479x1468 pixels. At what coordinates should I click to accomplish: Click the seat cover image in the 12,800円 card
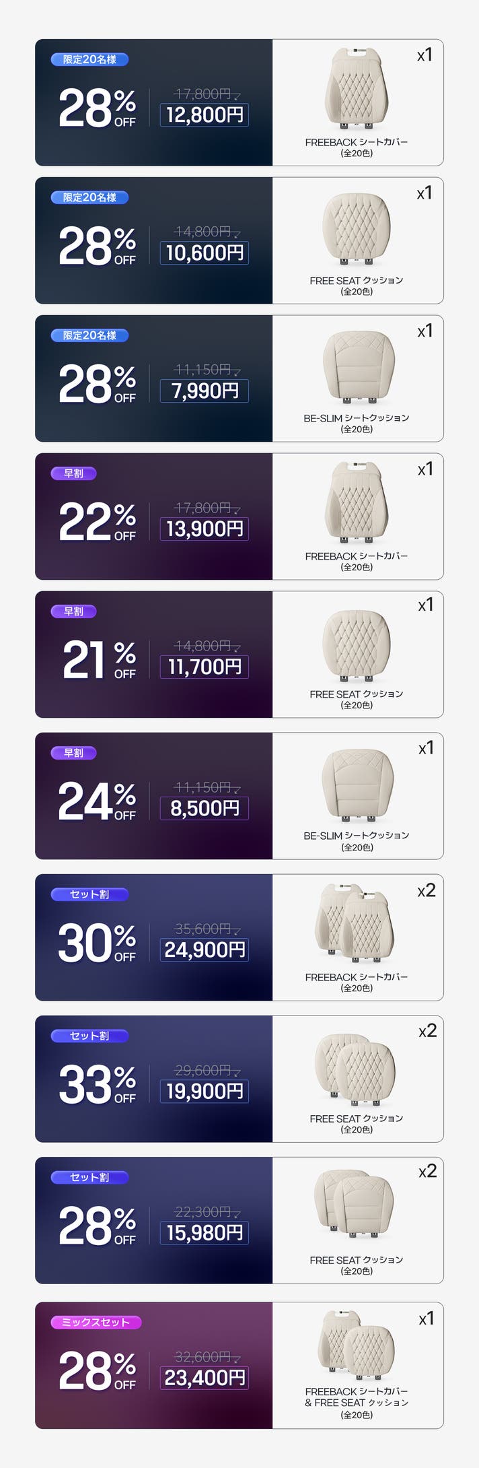click(357, 90)
